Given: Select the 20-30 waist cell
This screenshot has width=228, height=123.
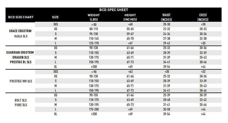Looking at the screenshot, I should pyautogui.click(x=166, y=25).
